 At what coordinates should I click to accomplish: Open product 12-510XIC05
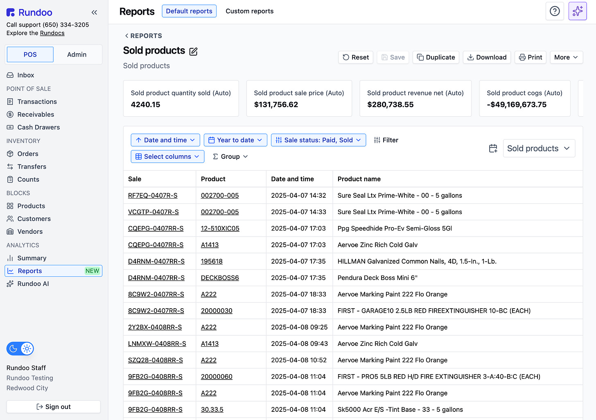coord(220,228)
